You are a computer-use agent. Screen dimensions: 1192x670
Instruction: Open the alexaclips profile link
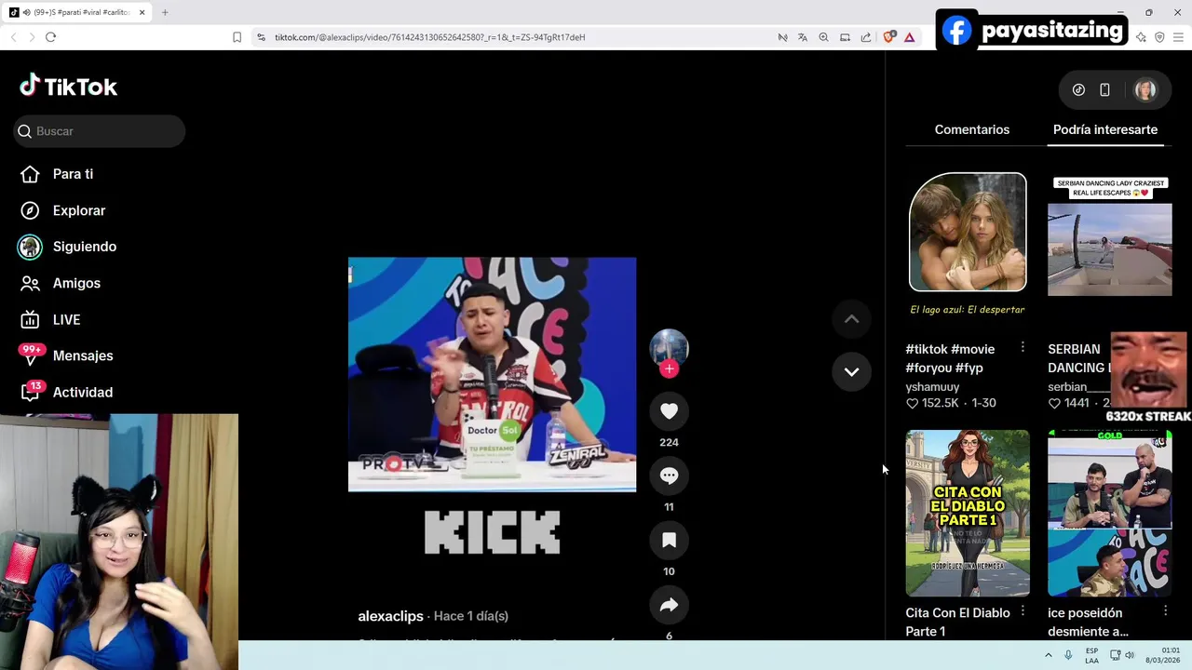pos(390,616)
